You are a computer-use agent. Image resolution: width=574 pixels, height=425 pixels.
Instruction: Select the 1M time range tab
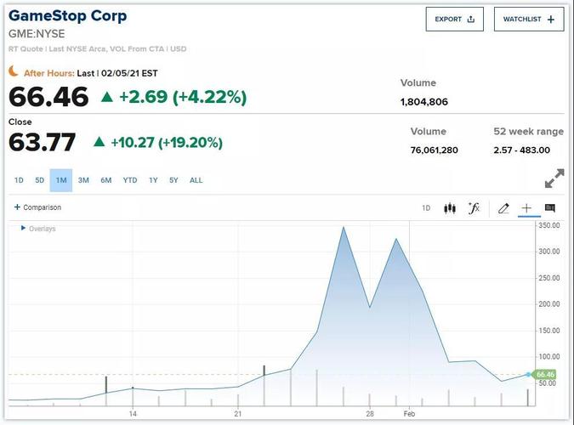pyautogui.click(x=61, y=180)
